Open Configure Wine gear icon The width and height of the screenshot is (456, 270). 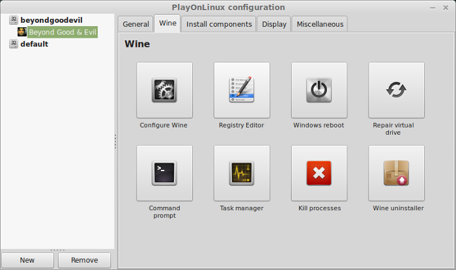[x=164, y=90]
